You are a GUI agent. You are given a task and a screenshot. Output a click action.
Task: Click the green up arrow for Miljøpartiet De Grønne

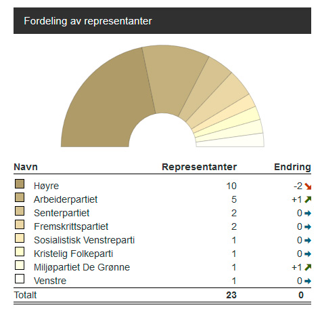point(308,267)
